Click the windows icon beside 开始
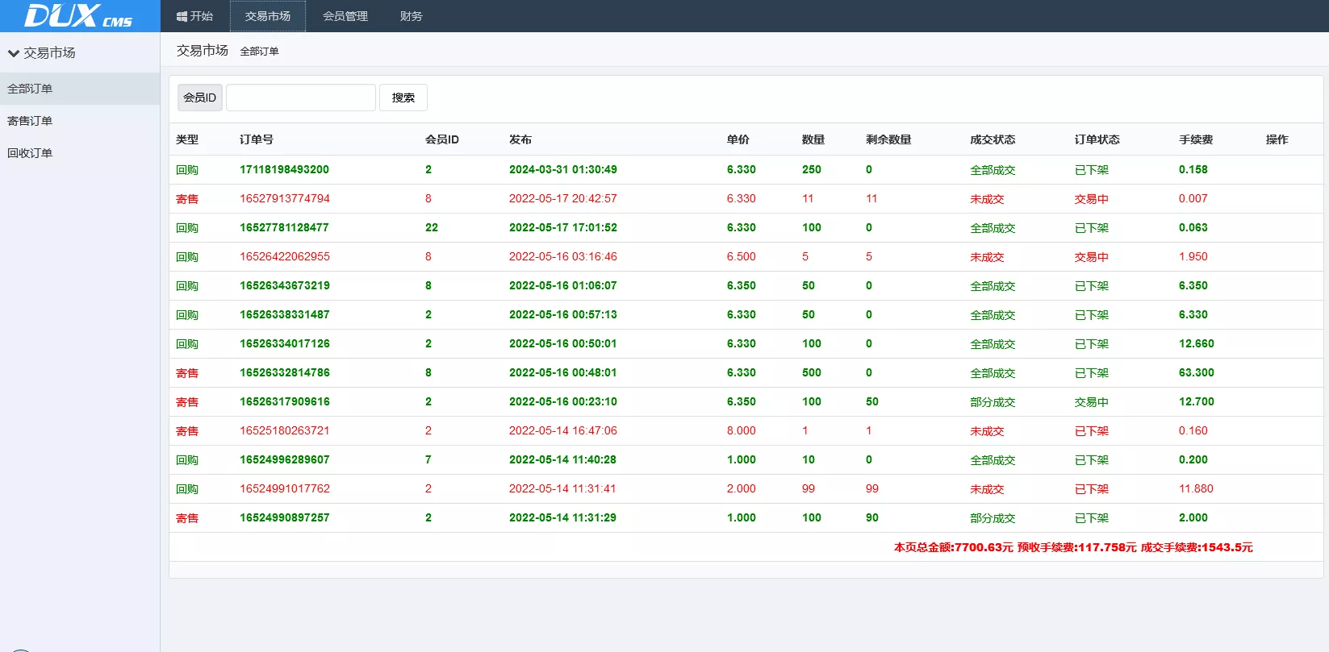Image resolution: width=1329 pixels, height=652 pixels. click(182, 16)
